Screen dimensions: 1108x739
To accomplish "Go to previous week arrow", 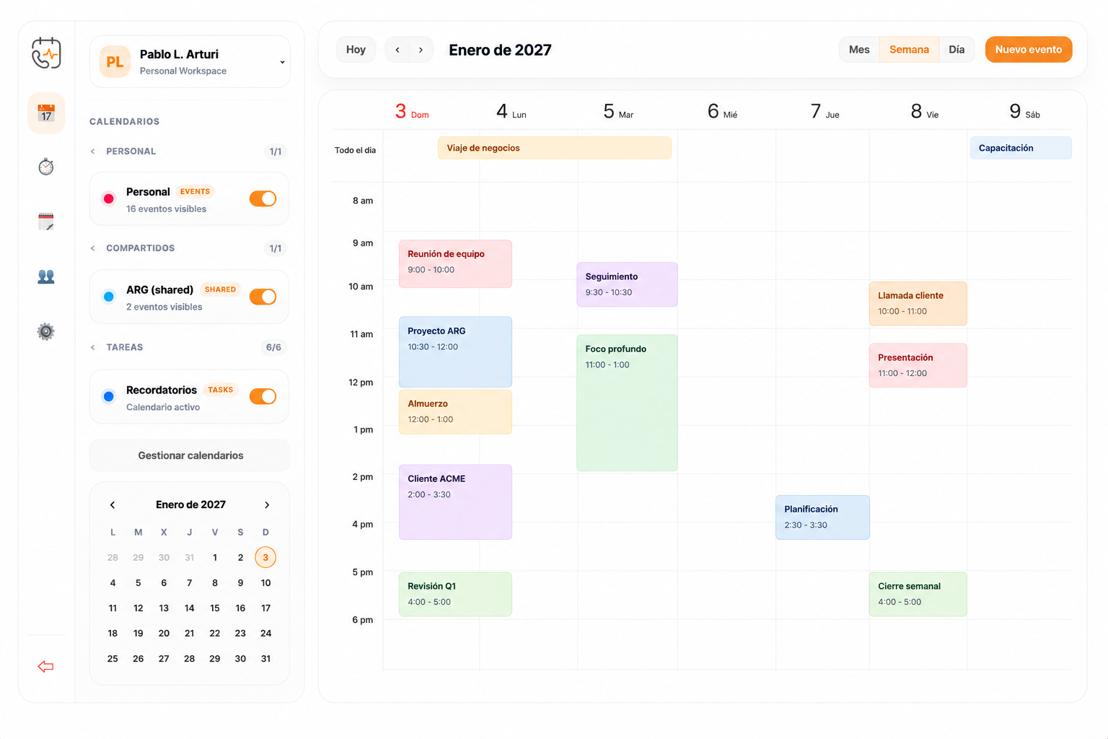I will coord(397,50).
